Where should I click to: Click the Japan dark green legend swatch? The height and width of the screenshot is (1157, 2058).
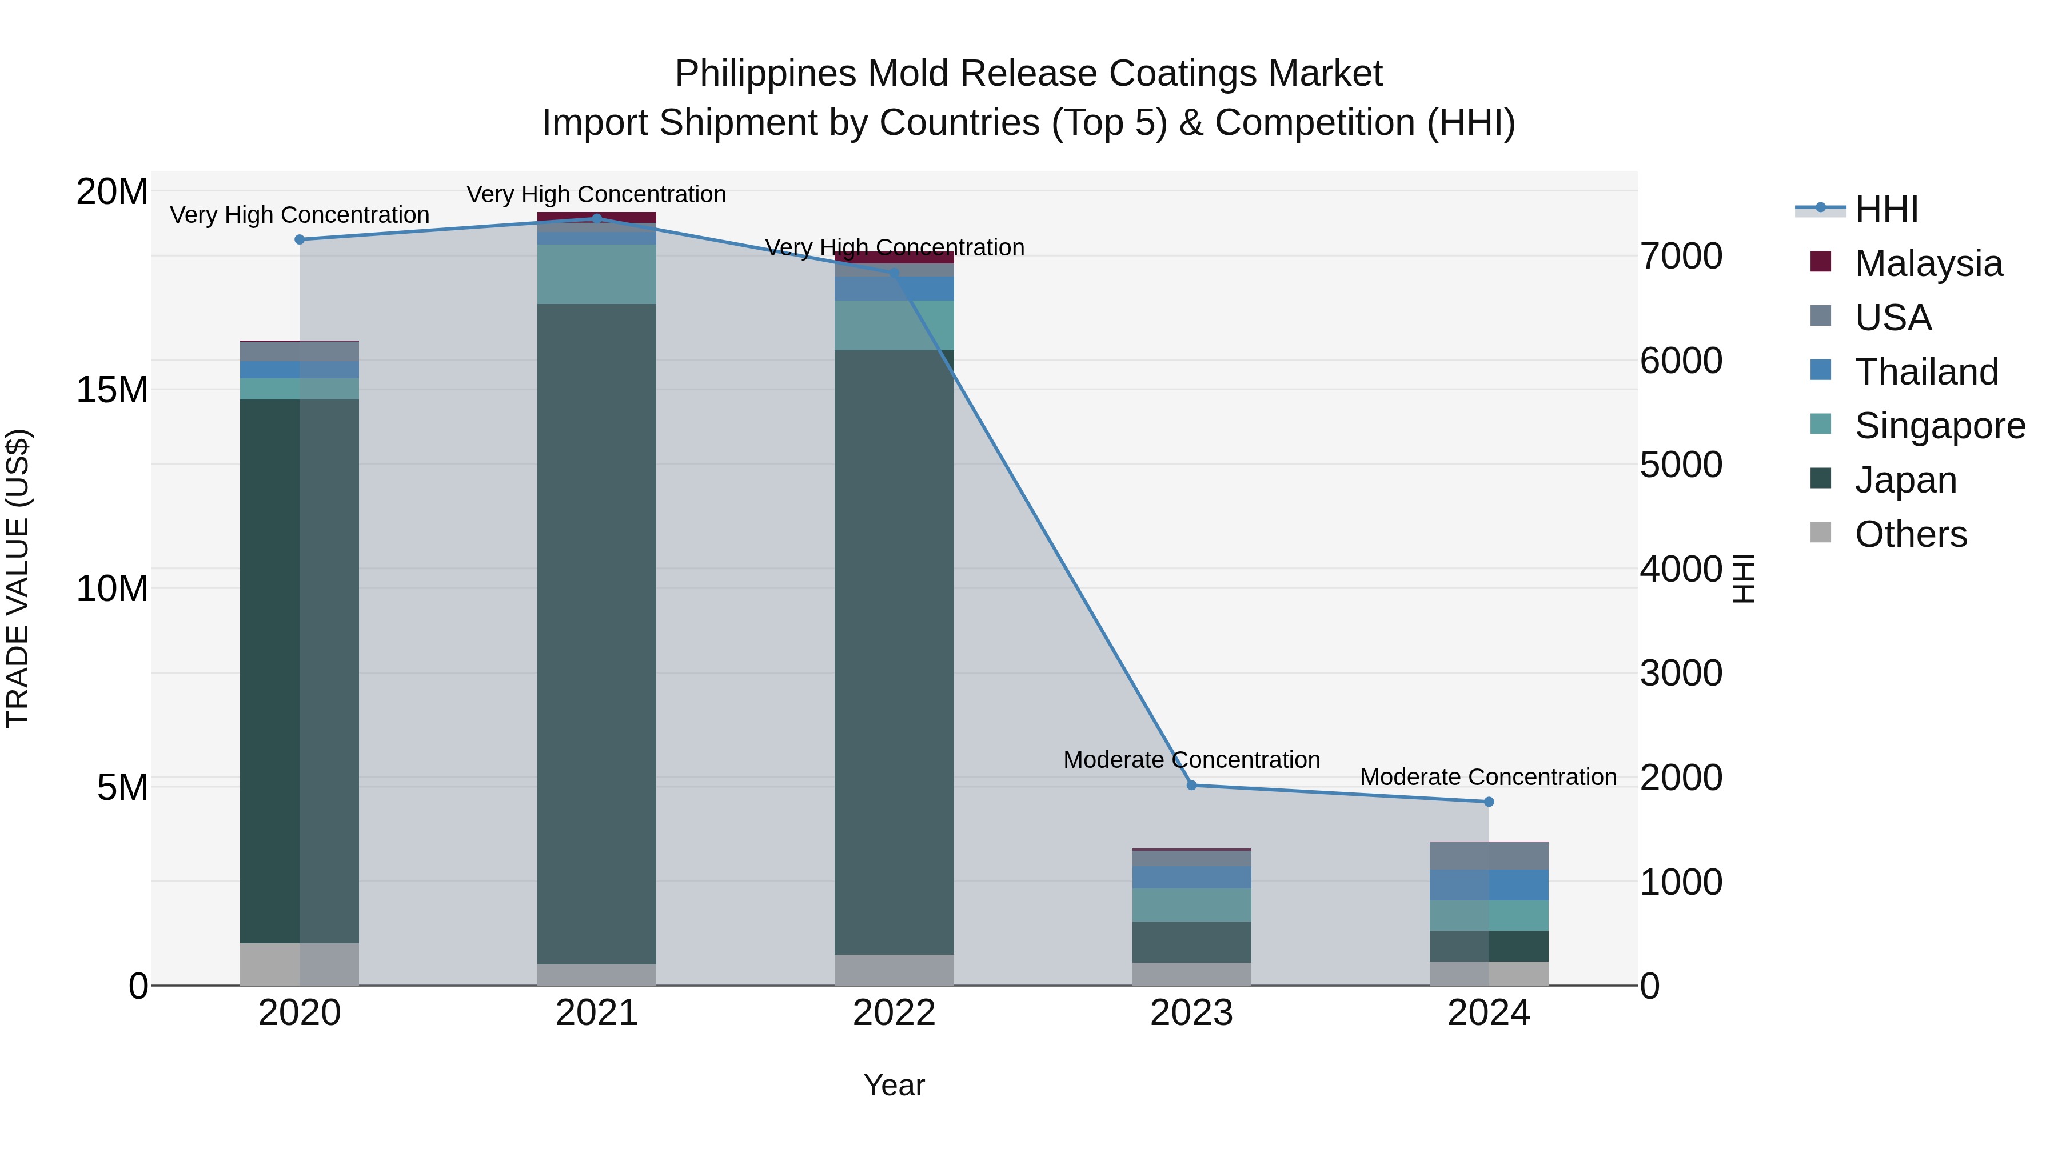1820,478
